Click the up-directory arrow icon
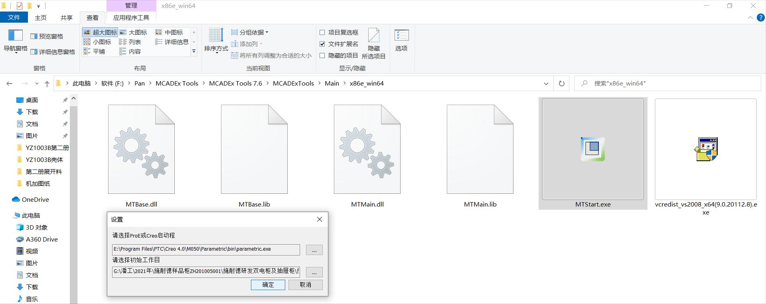Image resolution: width=766 pixels, height=304 pixels. point(47,84)
